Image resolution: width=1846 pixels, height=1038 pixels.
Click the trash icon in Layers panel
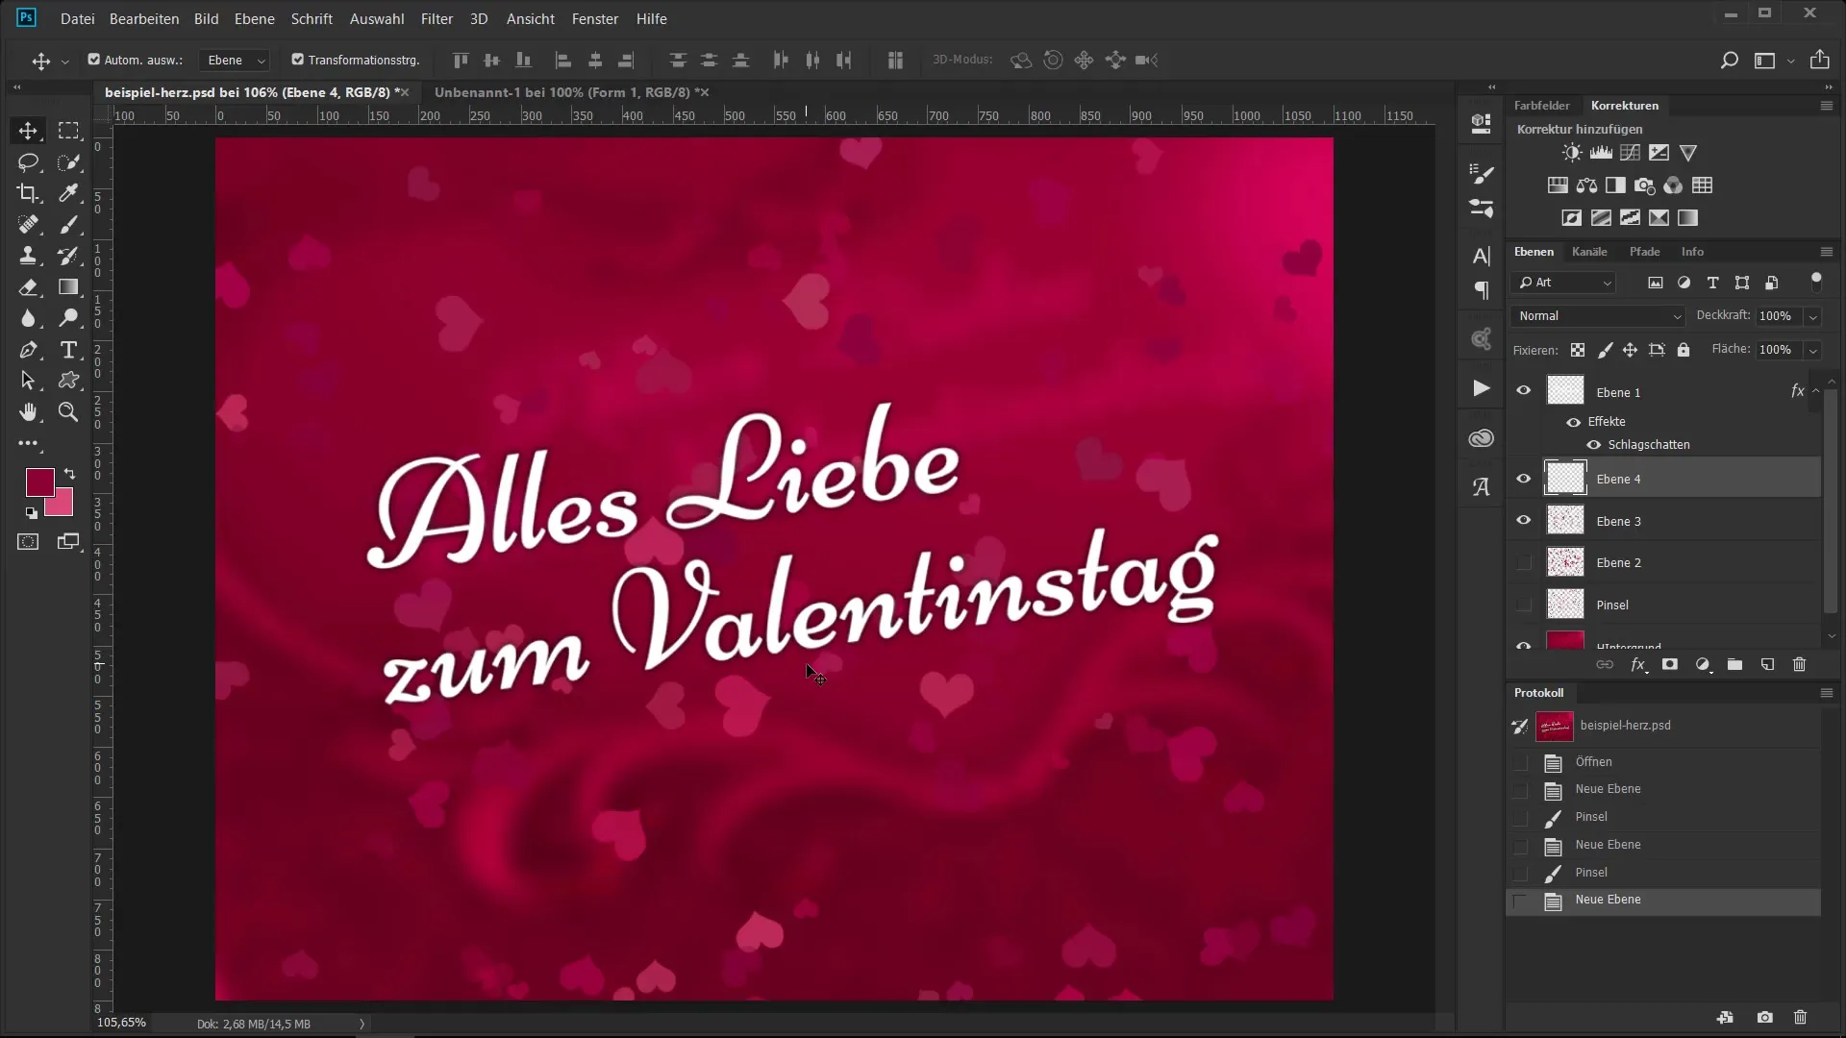(1800, 664)
